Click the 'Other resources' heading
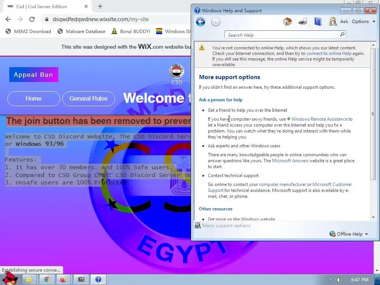The height and width of the screenshot is (285, 380). click(x=216, y=209)
